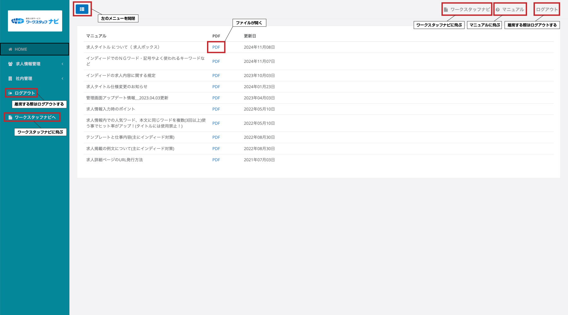
Task: Open PDF for 求人詳細ページのURL発行方法
Action: 216,160
